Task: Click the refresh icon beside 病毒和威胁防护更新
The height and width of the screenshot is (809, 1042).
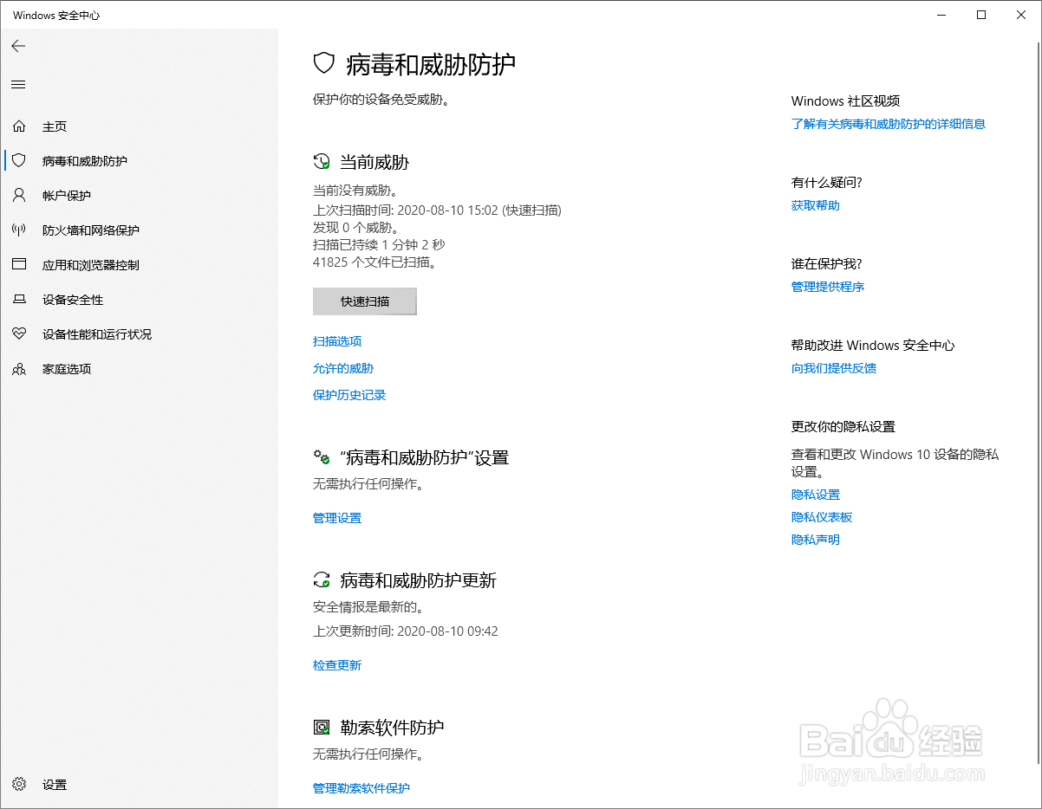Action: (322, 580)
